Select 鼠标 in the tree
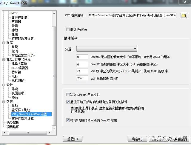Screen dimensions: 191x145 point(15,77)
